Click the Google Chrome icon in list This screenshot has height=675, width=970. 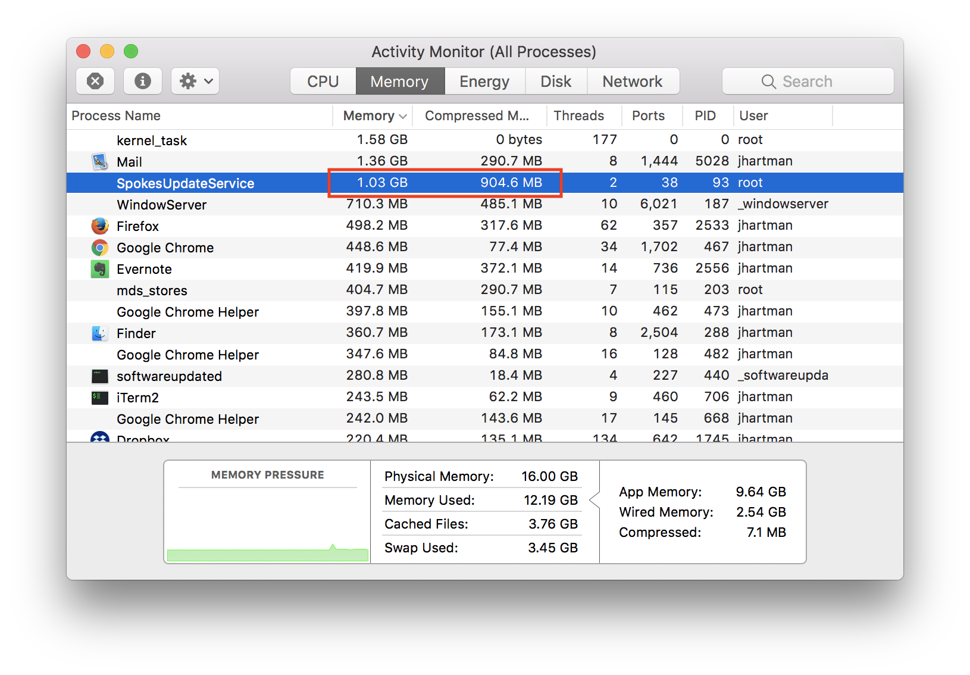99,248
